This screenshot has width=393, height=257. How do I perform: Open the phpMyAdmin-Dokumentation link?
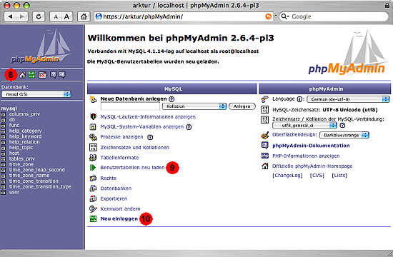tap(311, 146)
